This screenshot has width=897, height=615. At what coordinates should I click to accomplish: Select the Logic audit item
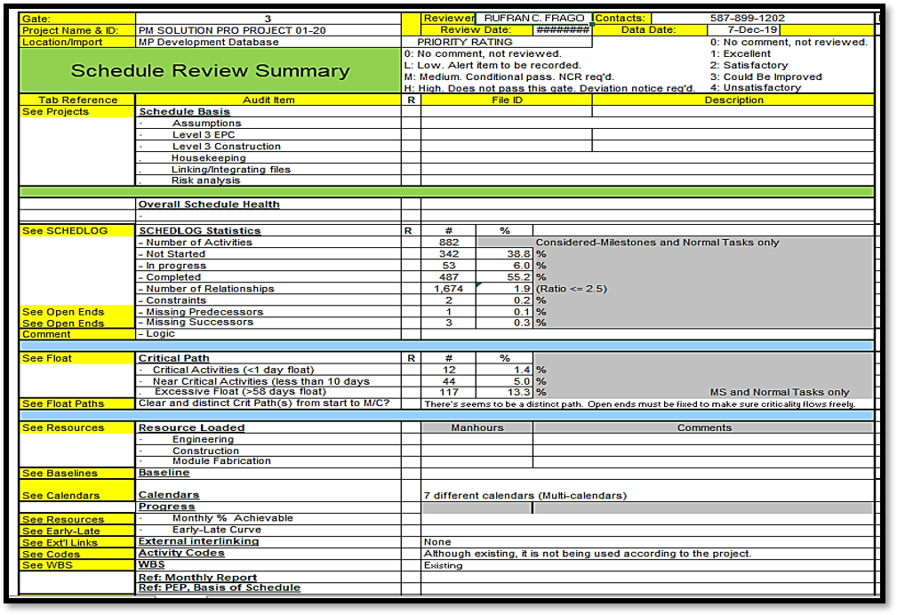pos(268,334)
